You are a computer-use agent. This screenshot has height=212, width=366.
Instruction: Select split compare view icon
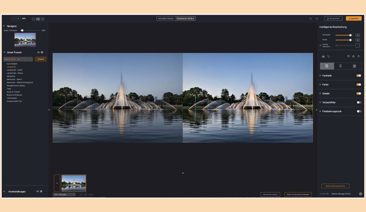(42, 19)
